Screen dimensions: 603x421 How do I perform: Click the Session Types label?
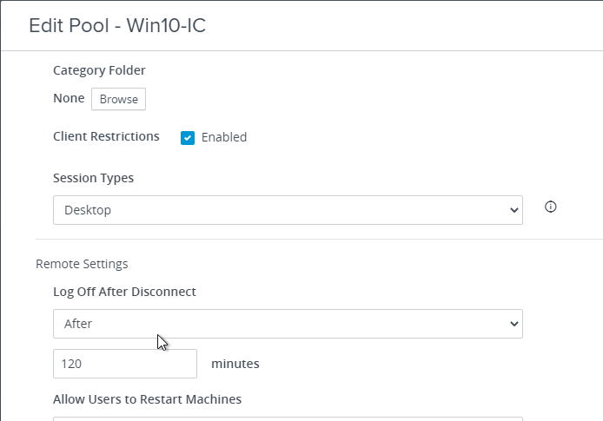pos(94,178)
